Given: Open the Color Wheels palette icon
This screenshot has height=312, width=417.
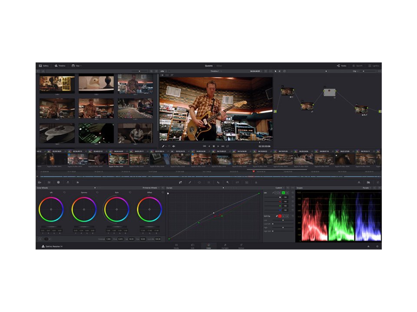Looking at the screenshot, I should coord(58,182).
